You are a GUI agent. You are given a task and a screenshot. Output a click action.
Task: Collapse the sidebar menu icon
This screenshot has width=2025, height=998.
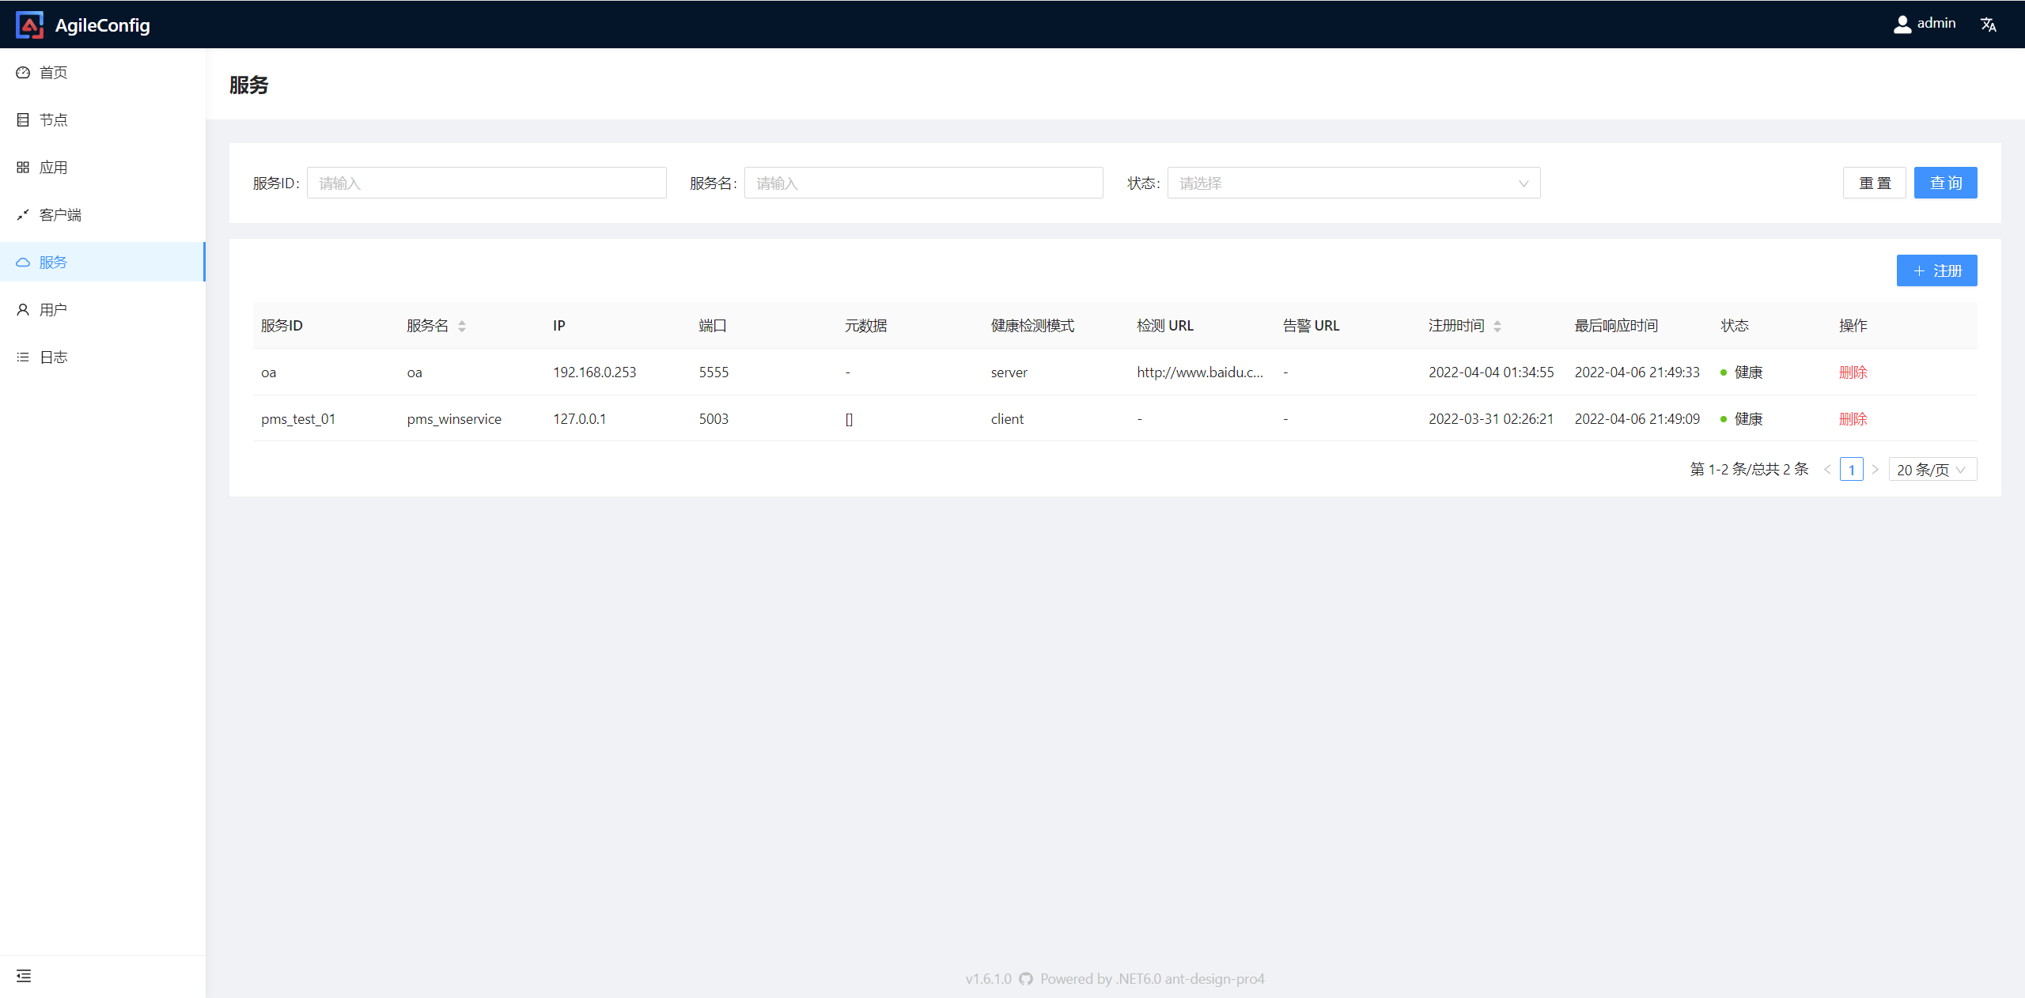24,976
